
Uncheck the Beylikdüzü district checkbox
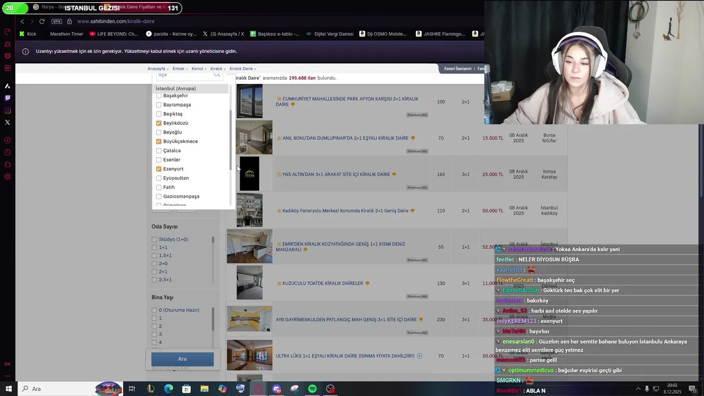[159, 123]
